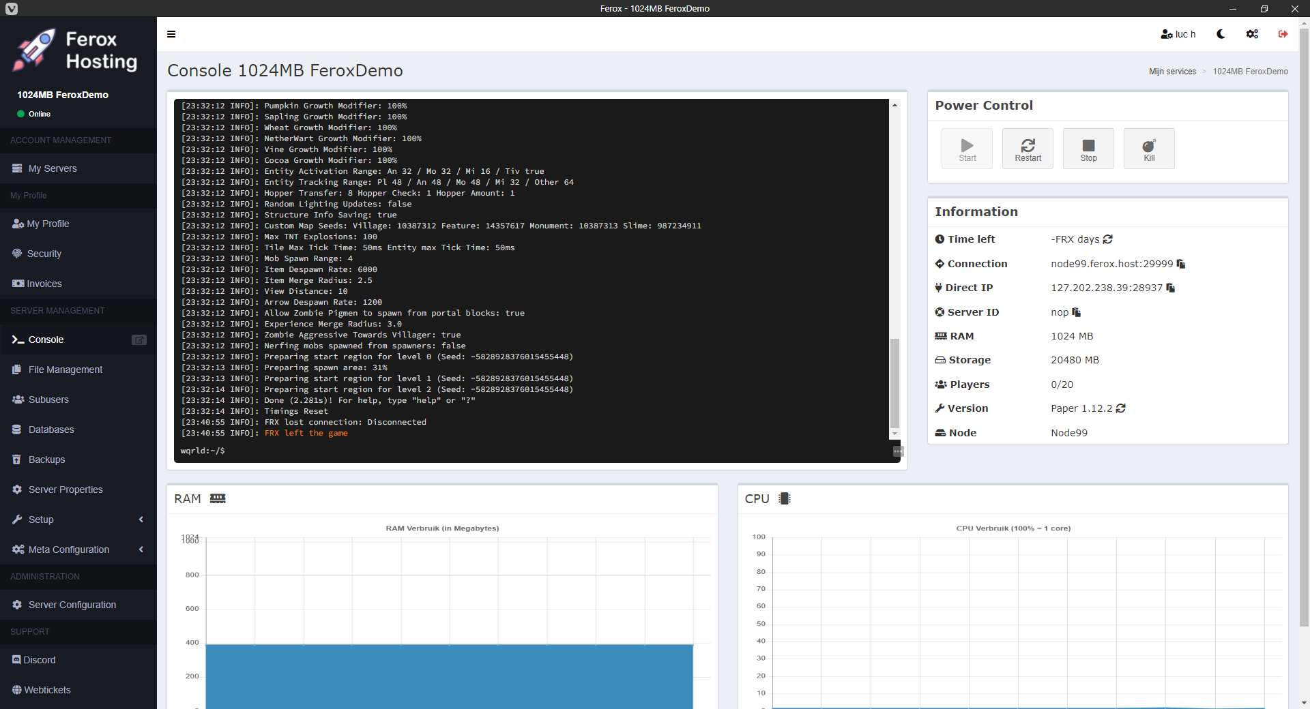The image size is (1310, 709).
Task: Click CPU chip icon
Action: pos(785,498)
